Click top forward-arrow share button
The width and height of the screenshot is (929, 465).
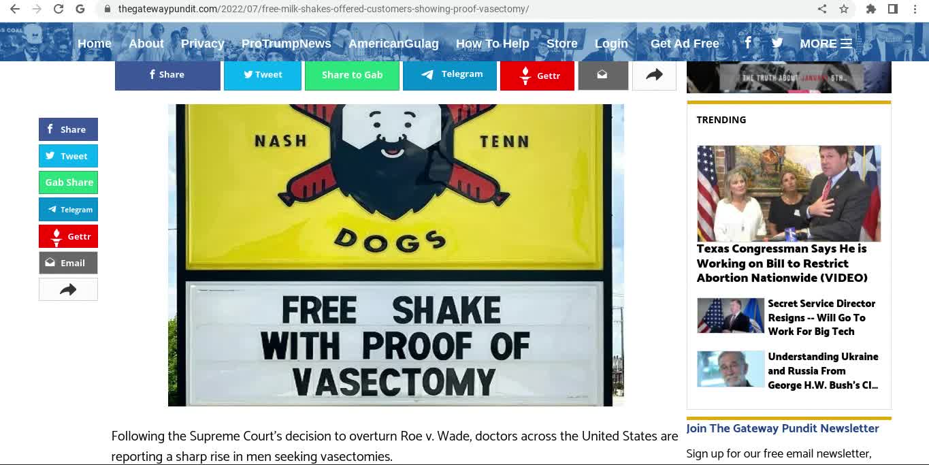[654, 75]
